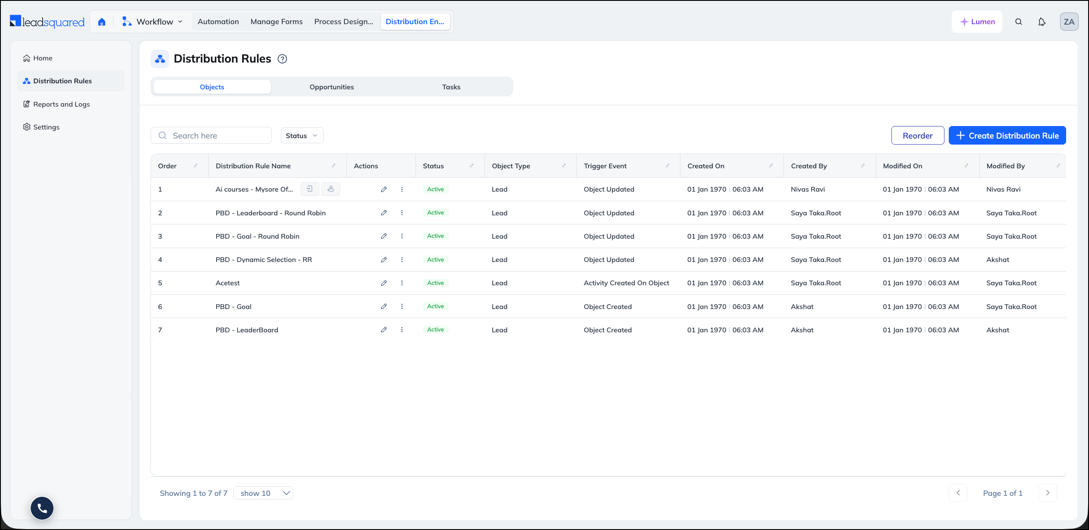Open more options for PBD - Goal - Round Robin

pyautogui.click(x=402, y=236)
